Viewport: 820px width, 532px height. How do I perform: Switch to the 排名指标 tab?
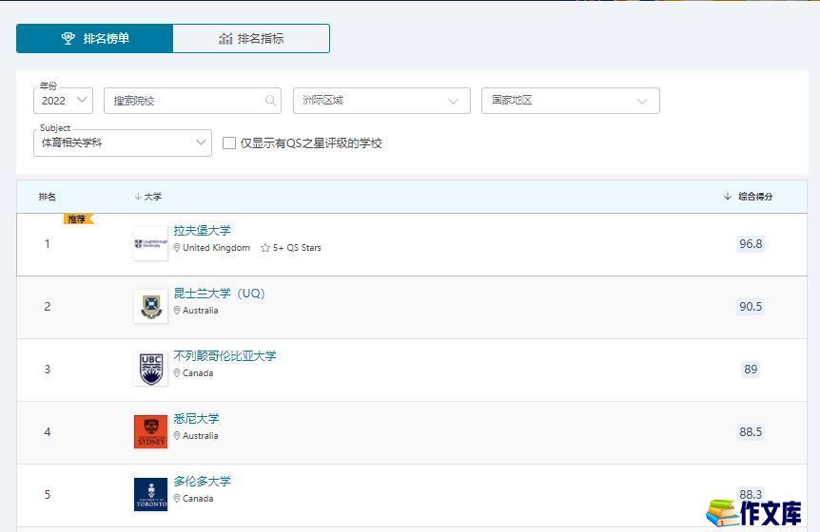click(x=251, y=39)
